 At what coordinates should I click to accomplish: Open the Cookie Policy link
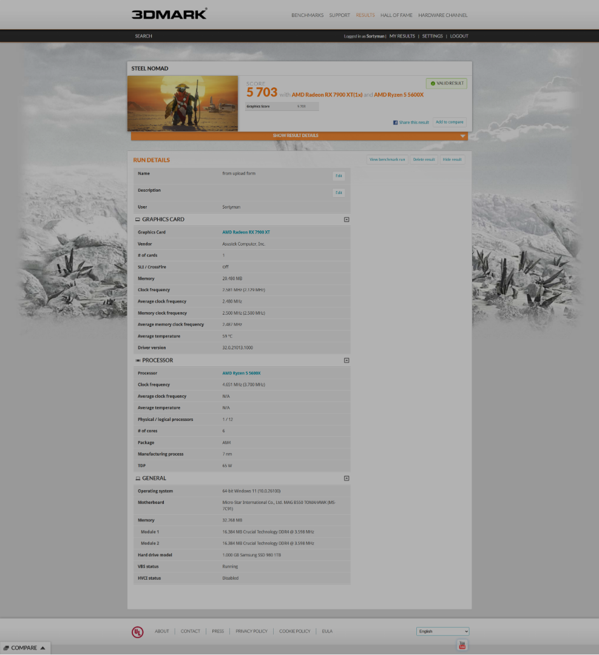295,631
